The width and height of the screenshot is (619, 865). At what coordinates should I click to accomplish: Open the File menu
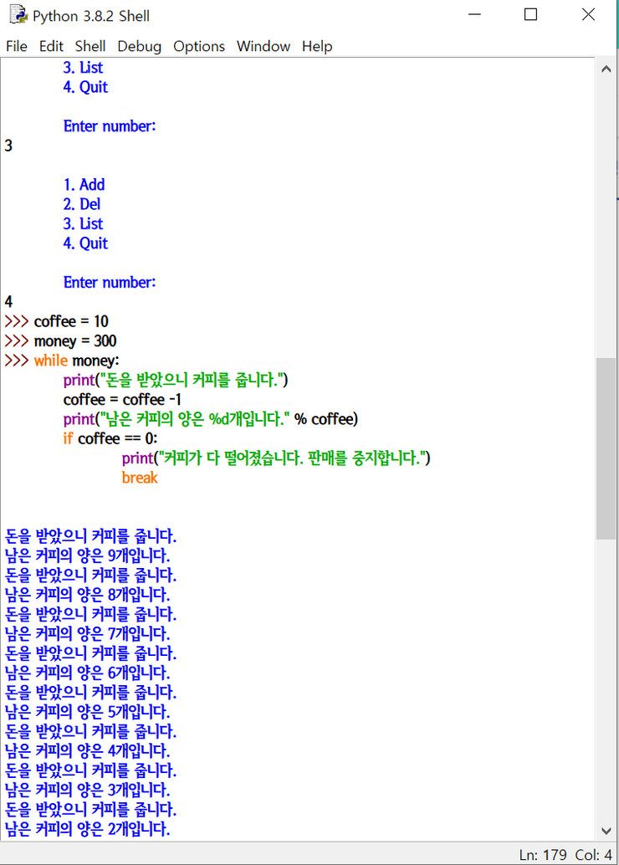(17, 46)
